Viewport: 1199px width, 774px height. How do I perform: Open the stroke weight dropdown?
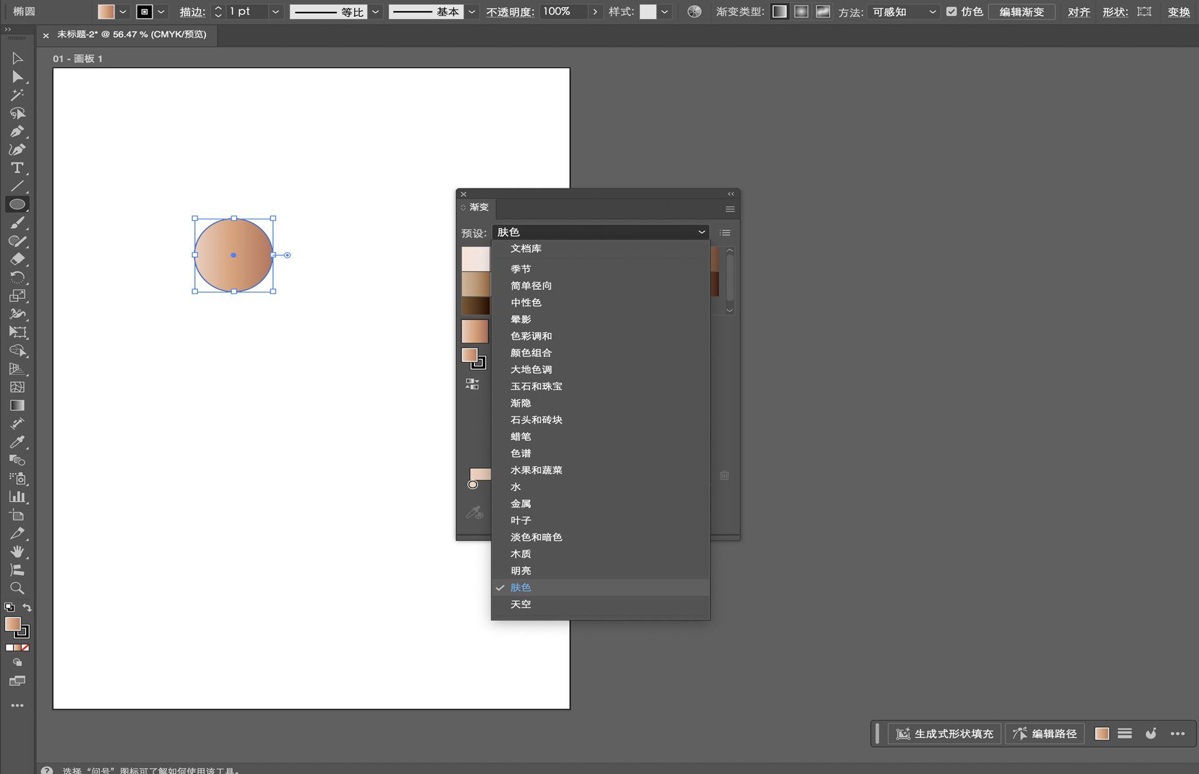click(275, 11)
